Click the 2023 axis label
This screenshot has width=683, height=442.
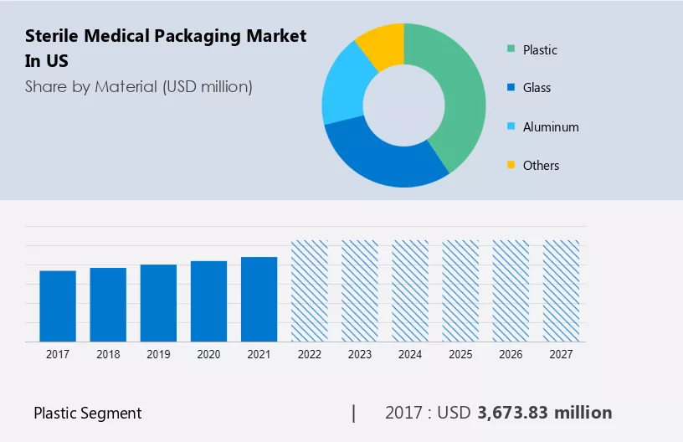point(360,354)
